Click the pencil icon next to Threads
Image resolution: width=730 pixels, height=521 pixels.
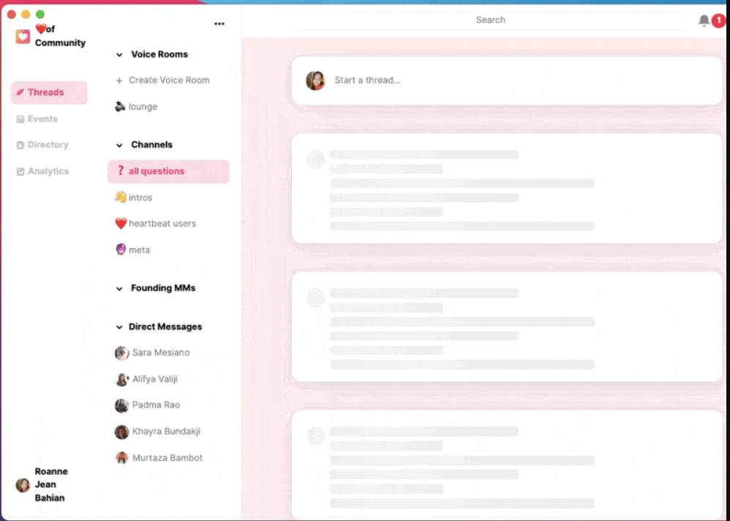(20, 92)
